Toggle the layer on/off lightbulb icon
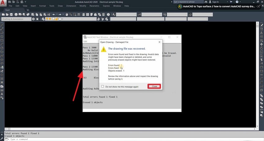 (x=47, y=19)
